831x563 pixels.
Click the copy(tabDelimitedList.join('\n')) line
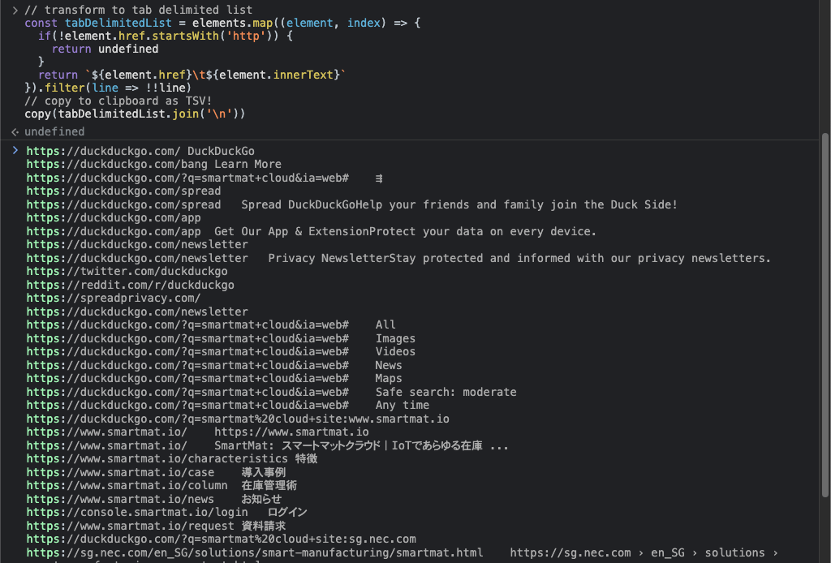136,114
